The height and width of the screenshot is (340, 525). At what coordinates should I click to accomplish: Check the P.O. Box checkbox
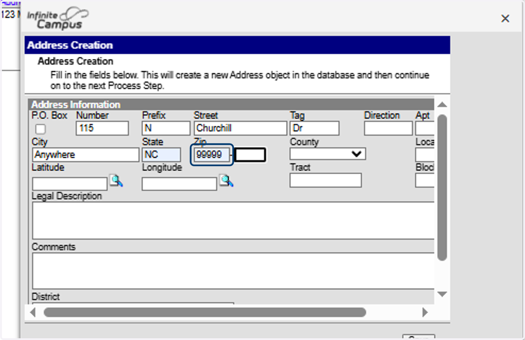40,129
